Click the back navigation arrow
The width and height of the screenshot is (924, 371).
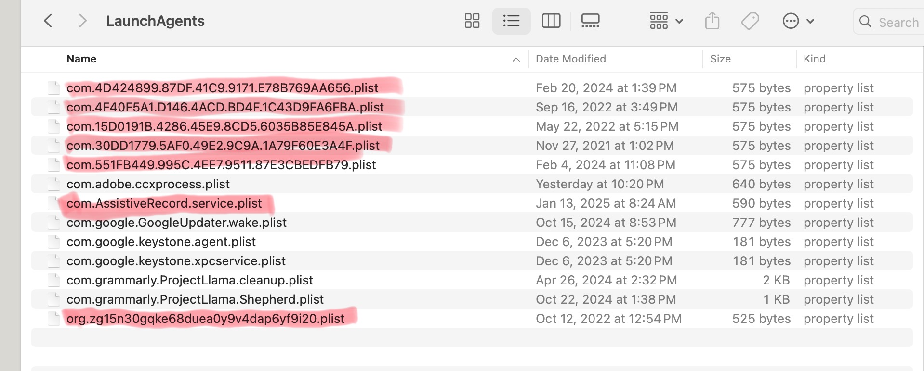48,21
